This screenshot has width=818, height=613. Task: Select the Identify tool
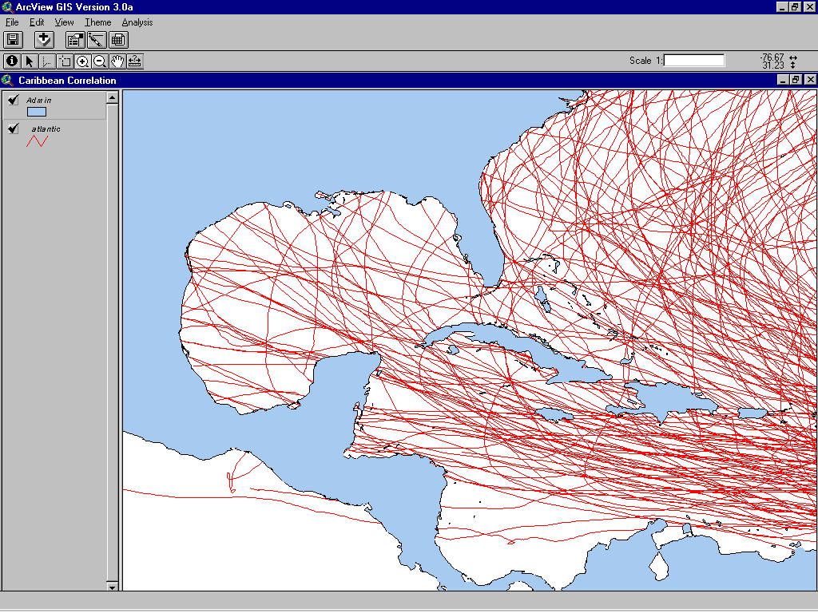tap(11, 61)
